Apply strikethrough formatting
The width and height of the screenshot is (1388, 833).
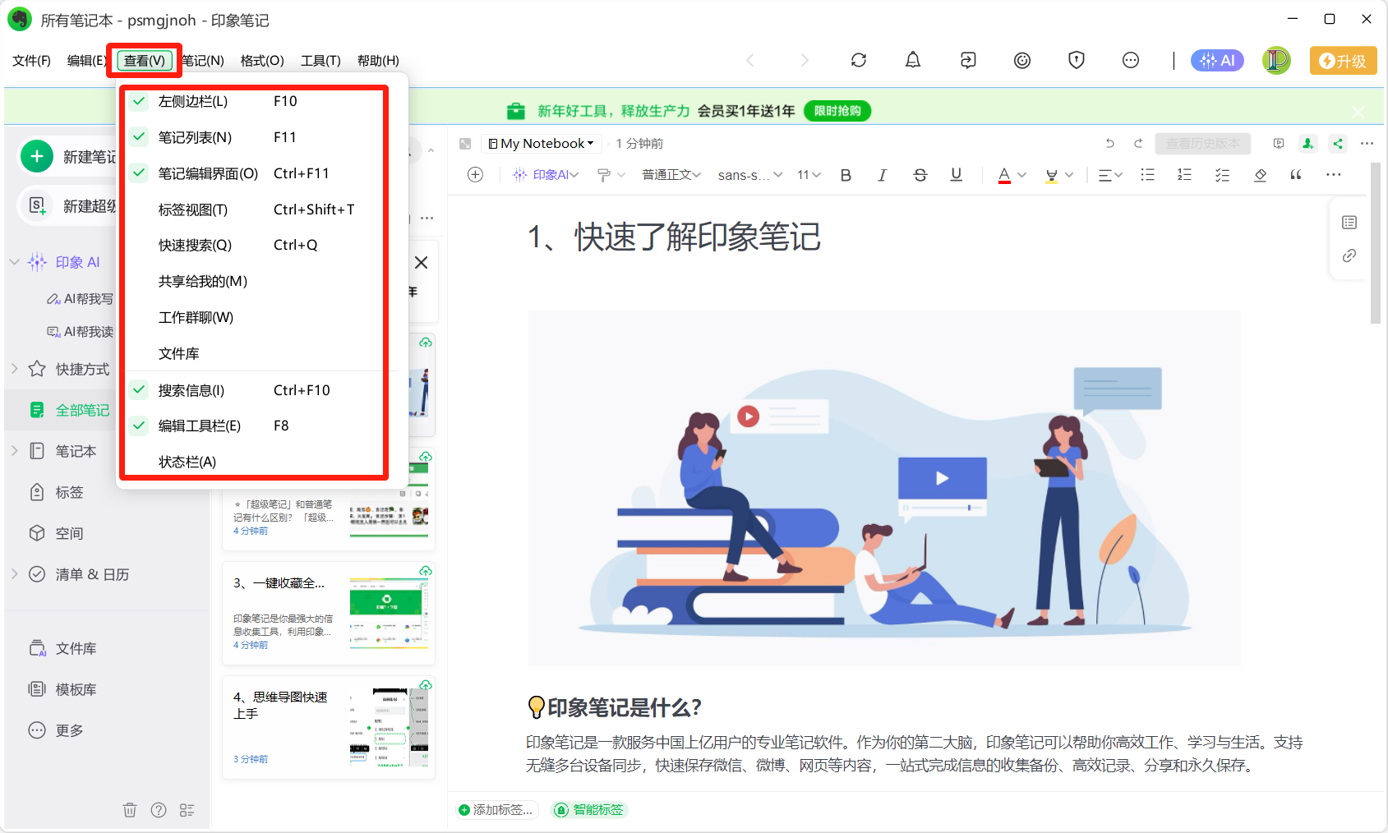[920, 175]
